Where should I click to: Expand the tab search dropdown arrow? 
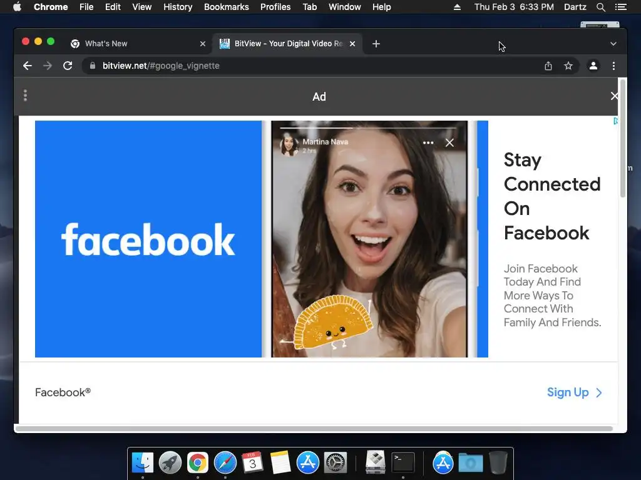pos(613,44)
